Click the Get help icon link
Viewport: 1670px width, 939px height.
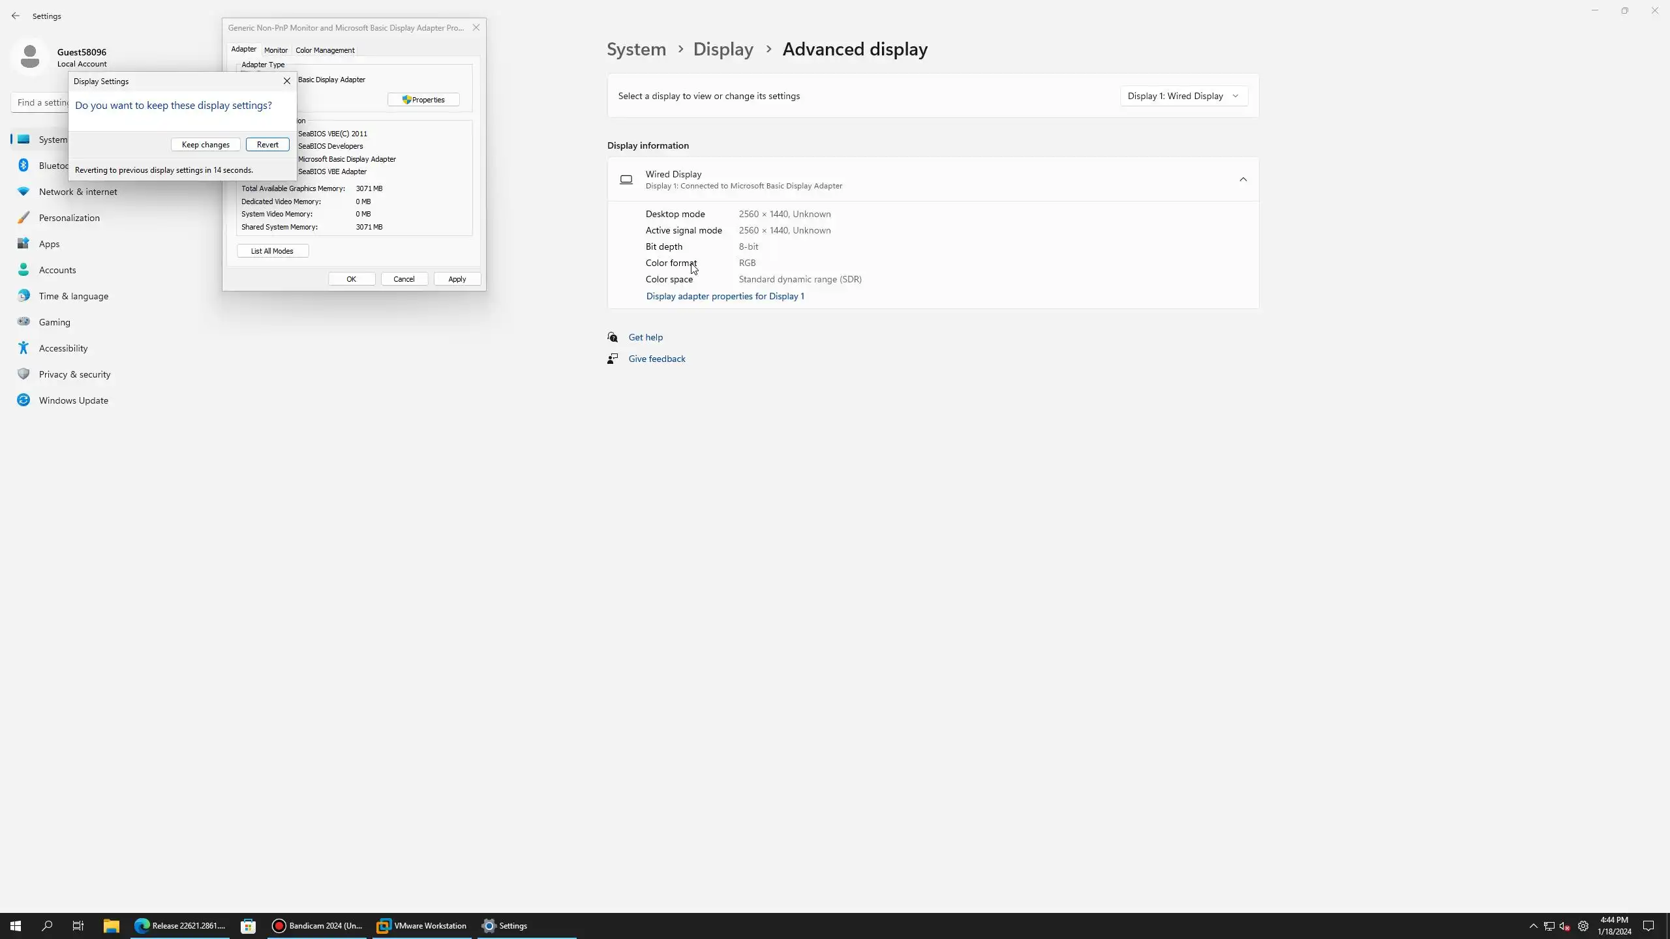pos(613,337)
